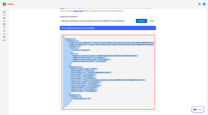Screen dimensions: 208x115
Task: Open the user profile avatar
Action: tap(204, 4)
